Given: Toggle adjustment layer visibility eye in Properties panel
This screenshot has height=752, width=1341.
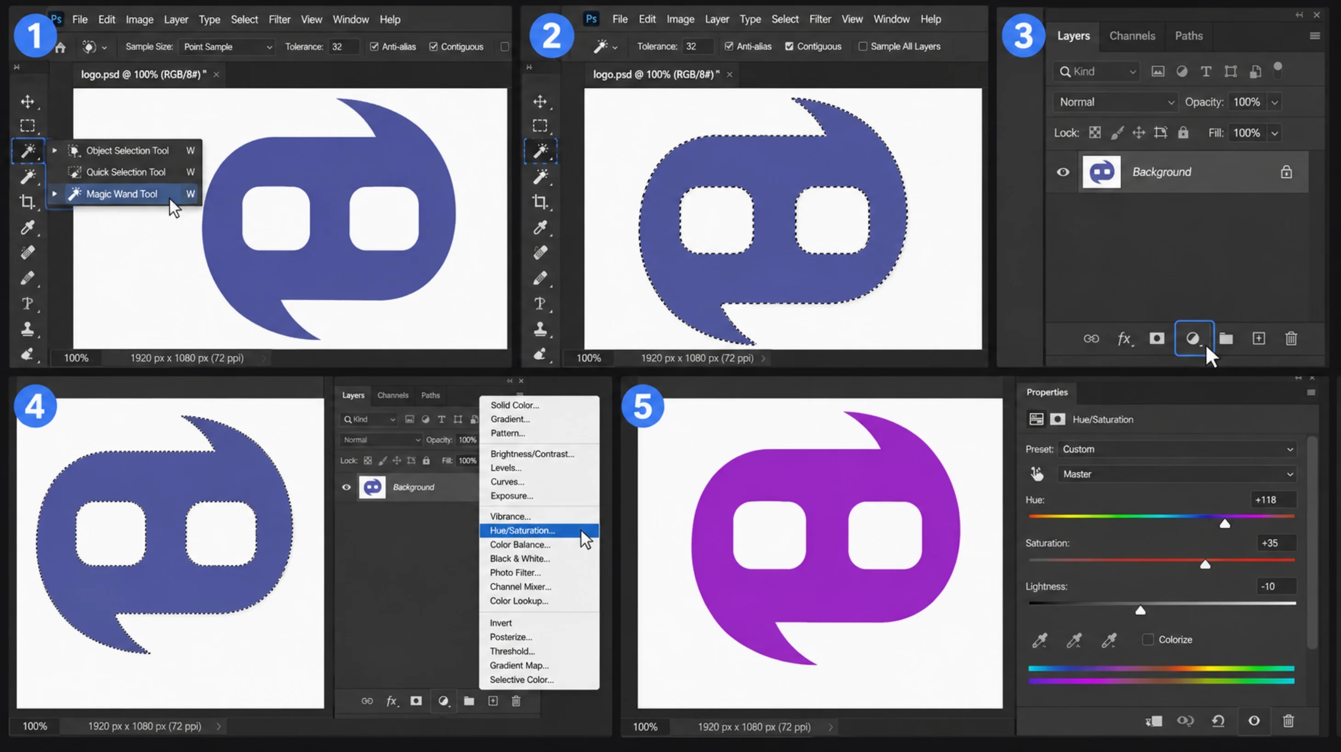Looking at the screenshot, I should click(1254, 721).
